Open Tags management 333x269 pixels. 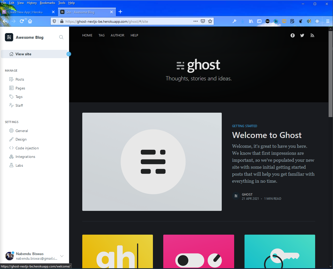click(x=19, y=97)
